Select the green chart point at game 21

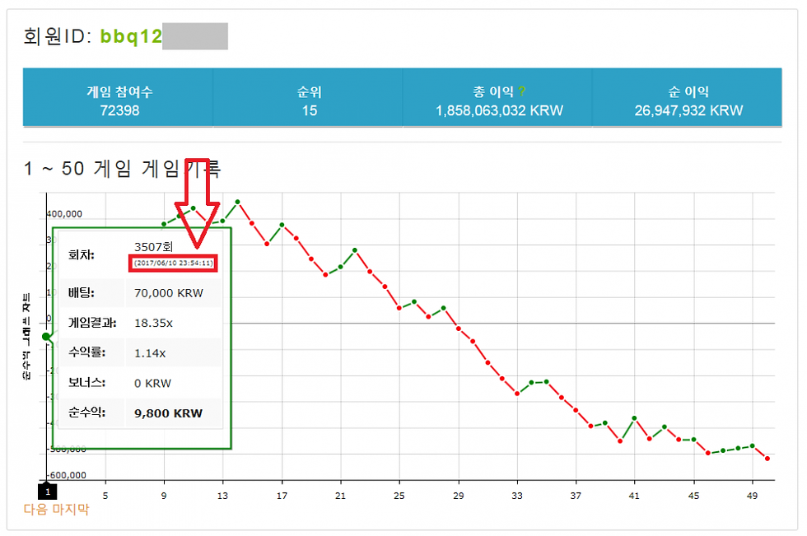[340, 267]
